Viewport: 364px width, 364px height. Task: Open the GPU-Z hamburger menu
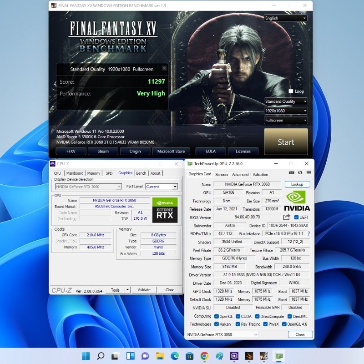point(308,173)
